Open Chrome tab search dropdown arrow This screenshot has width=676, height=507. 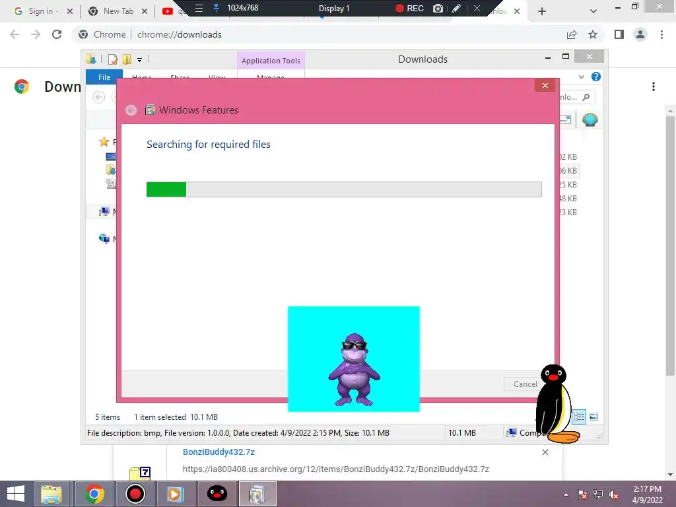coord(593,11)
